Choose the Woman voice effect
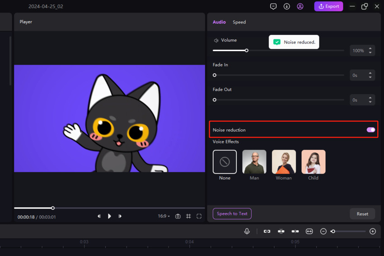The height and width of the screenshot is (256, 384). click(x=284, y=162)
